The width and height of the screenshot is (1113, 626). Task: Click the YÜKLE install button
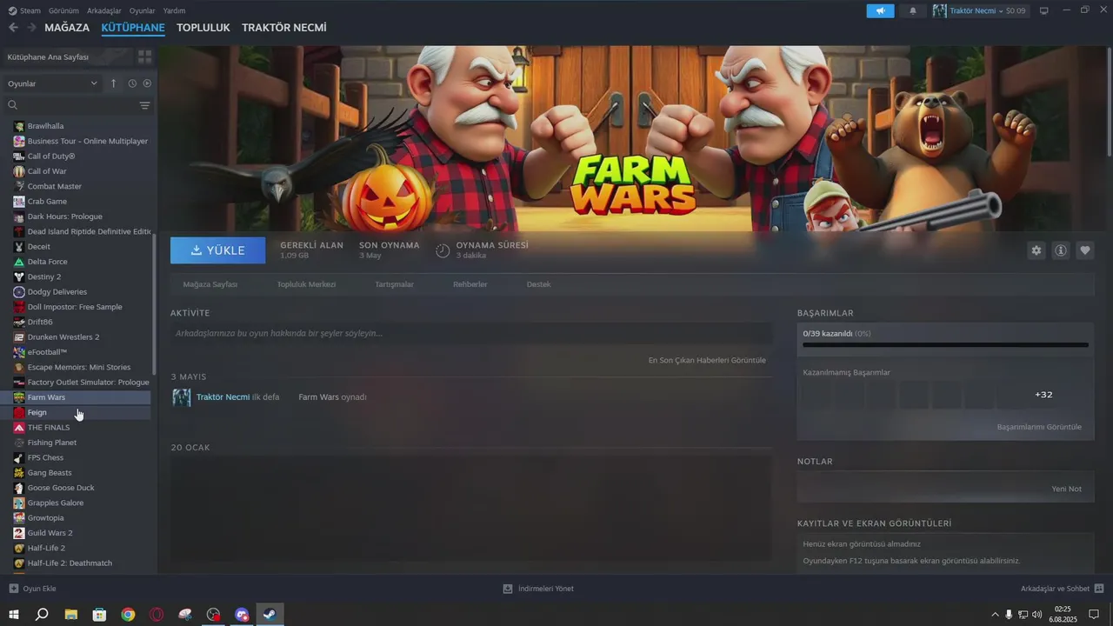[218, 250]
